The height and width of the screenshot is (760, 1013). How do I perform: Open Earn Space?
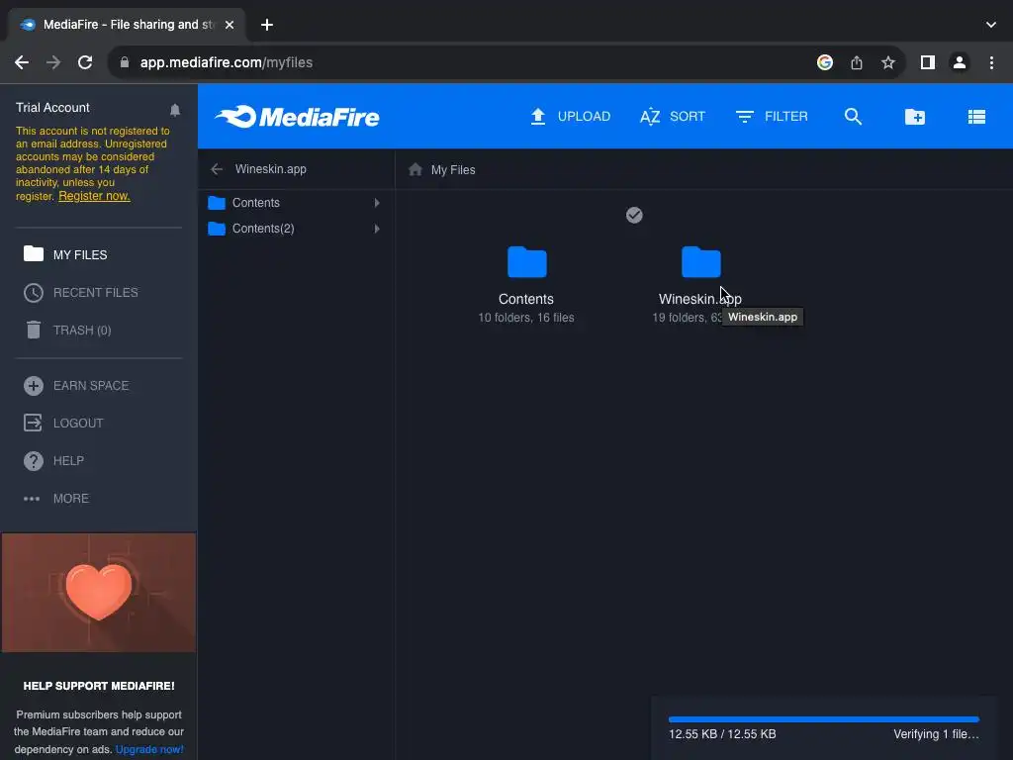tap(76, 385)
